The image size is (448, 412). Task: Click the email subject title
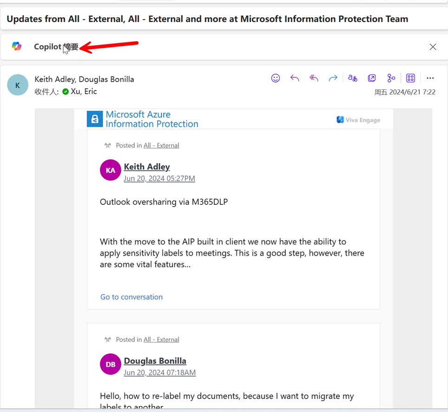(x=207, y=19)
